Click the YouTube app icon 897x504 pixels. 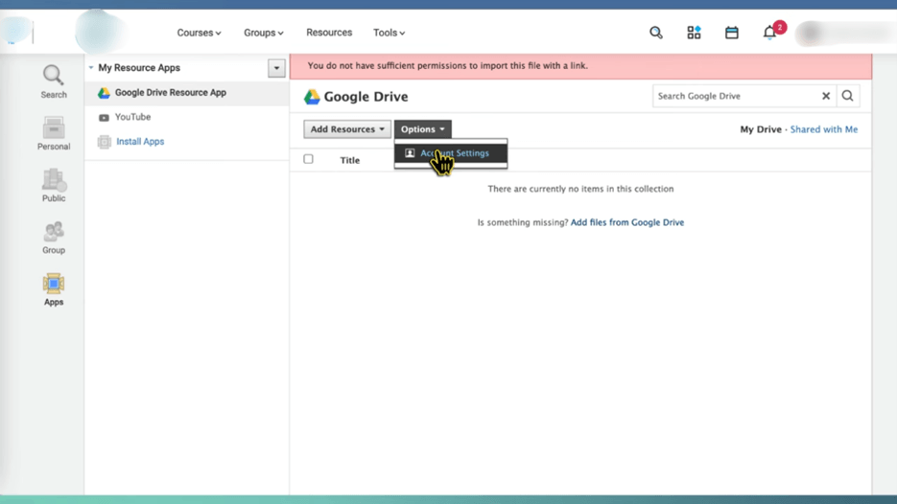tap(104, 118)
